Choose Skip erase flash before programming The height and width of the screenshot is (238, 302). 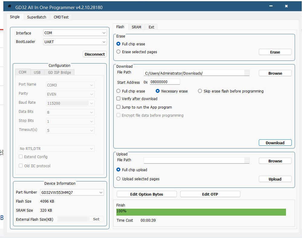200,91
